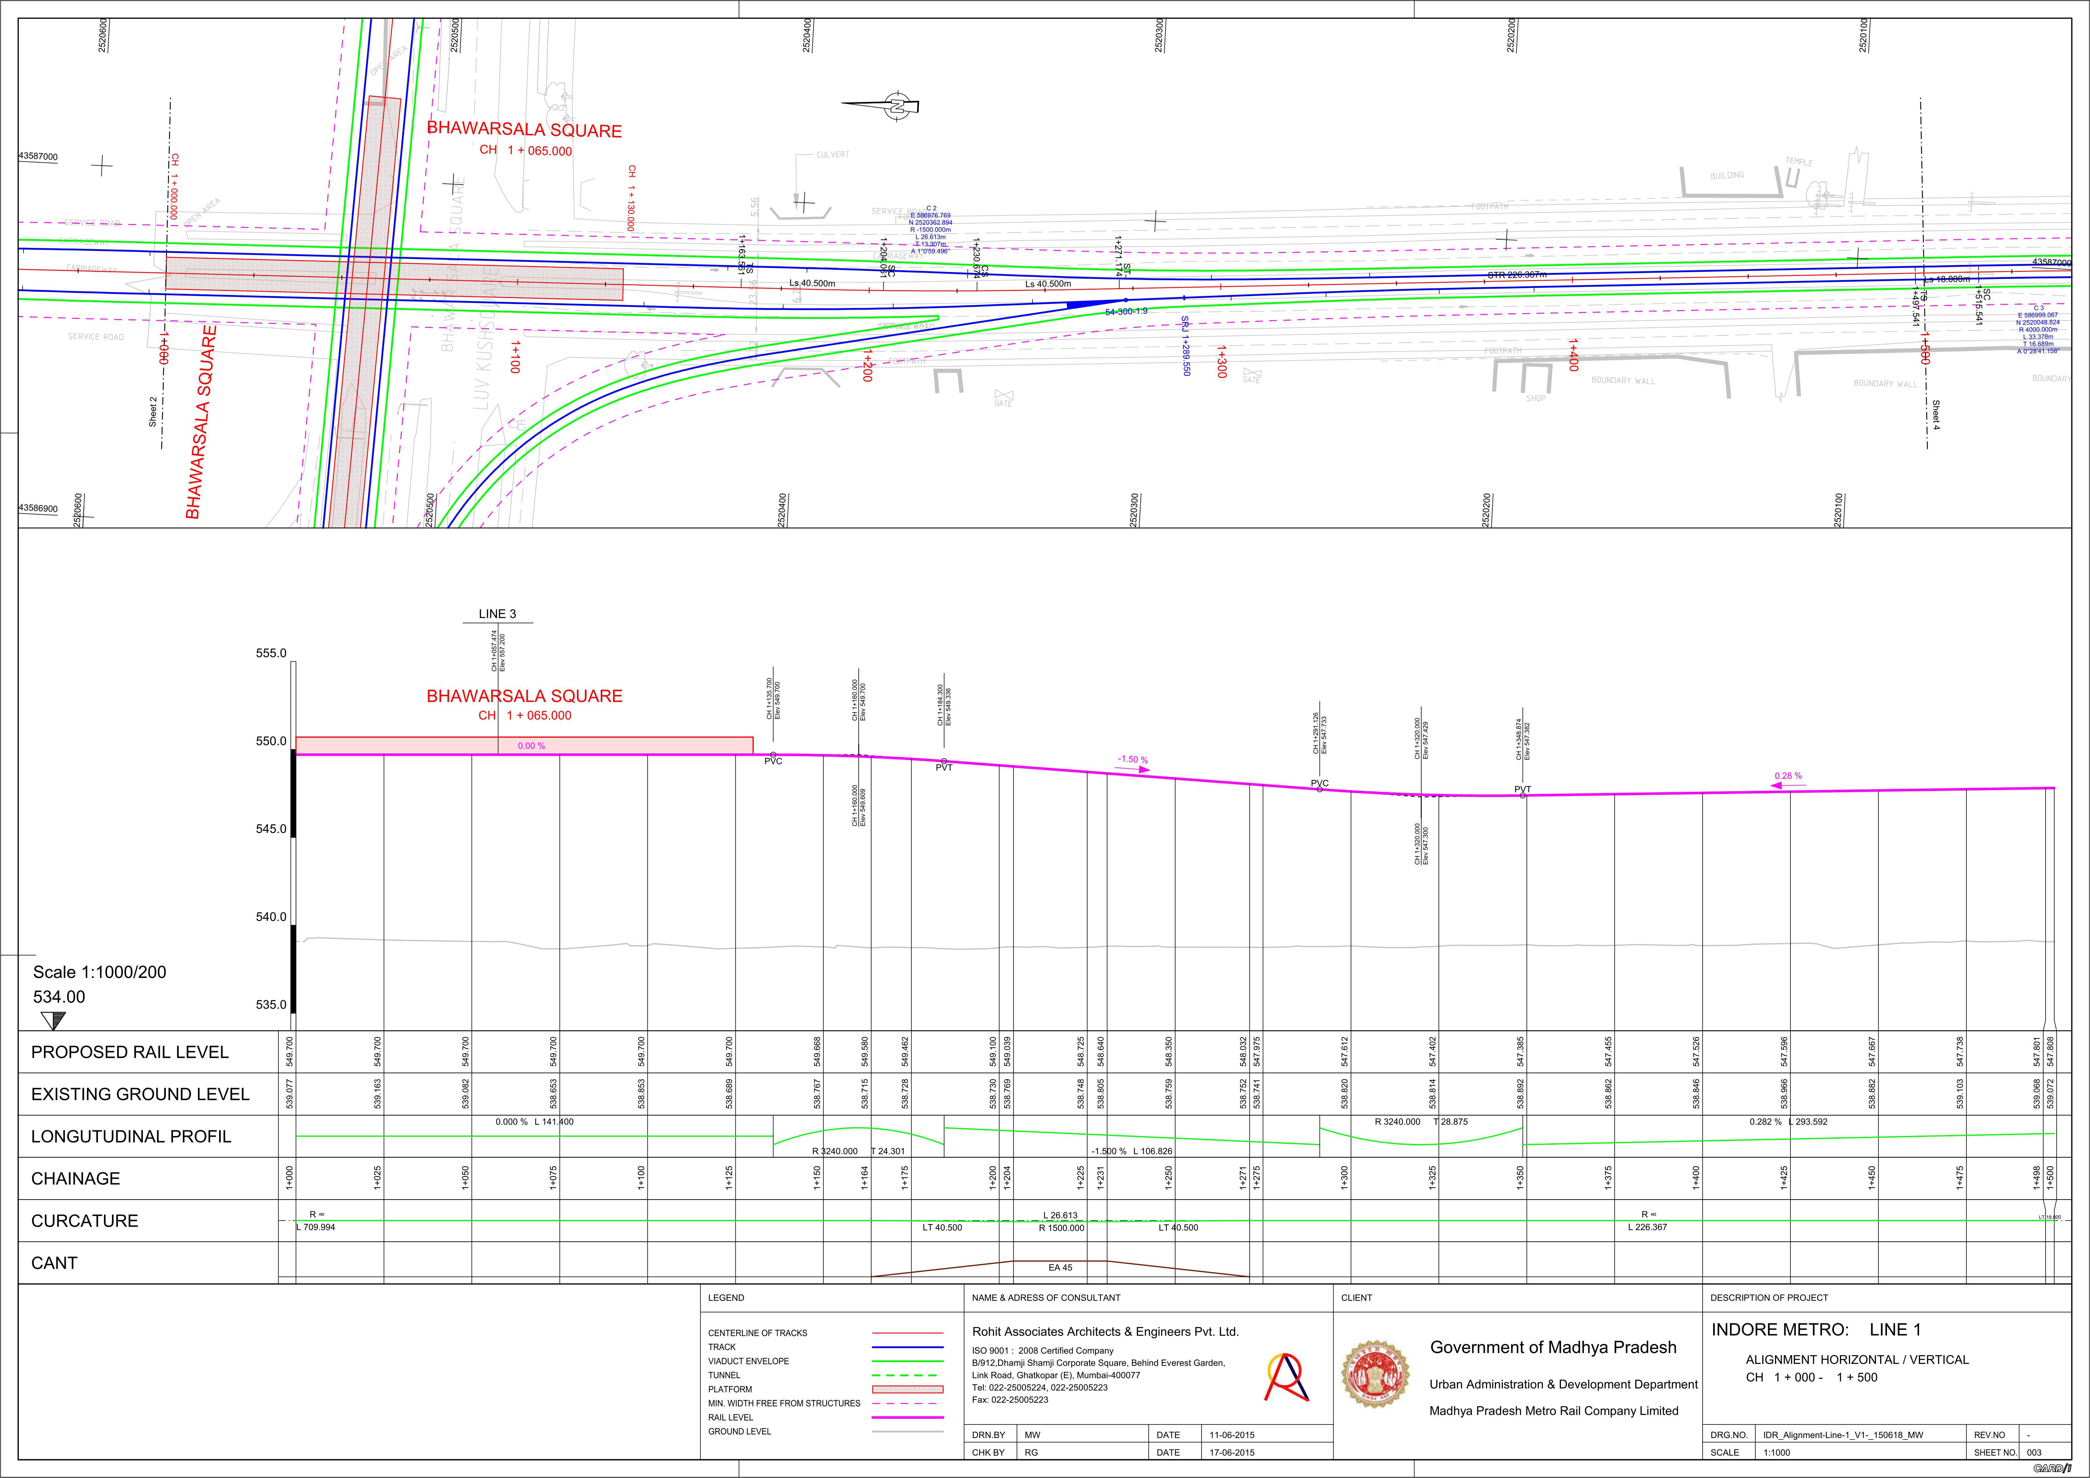The image size is (2090, 1478).
Task: Click the dashed green TUNNEL legend line
Action: coord(907,1375)
